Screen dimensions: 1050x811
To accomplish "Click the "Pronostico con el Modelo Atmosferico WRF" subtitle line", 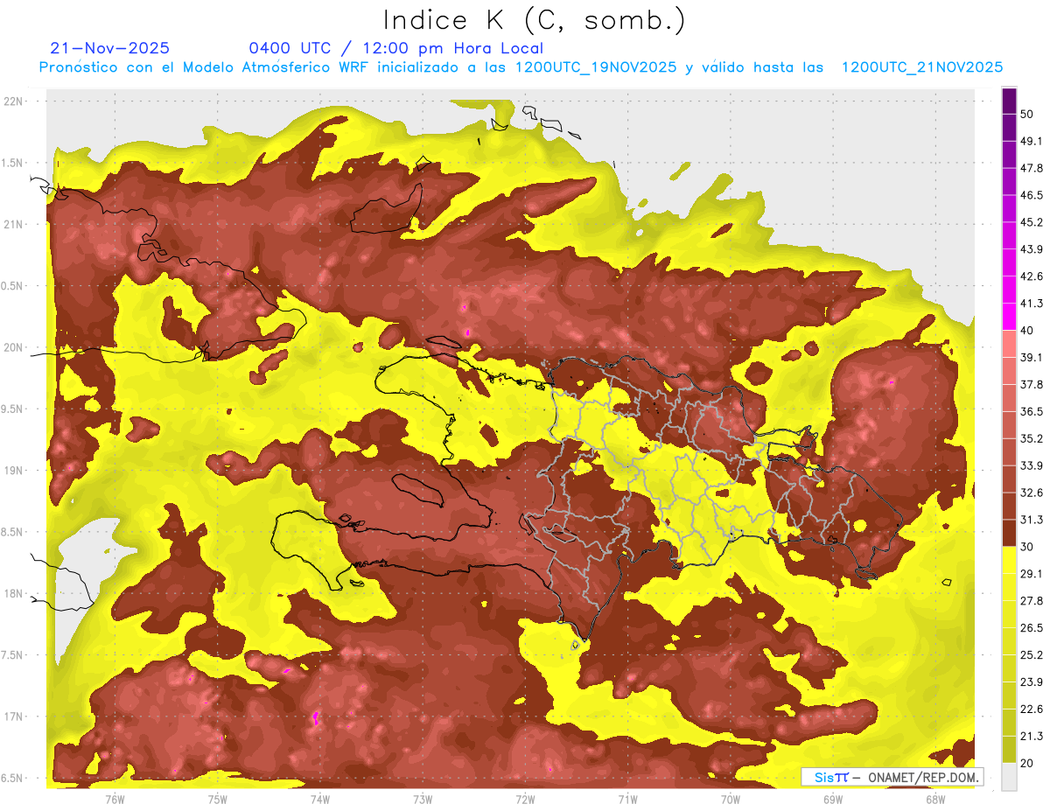I will [x=520, y=67].
